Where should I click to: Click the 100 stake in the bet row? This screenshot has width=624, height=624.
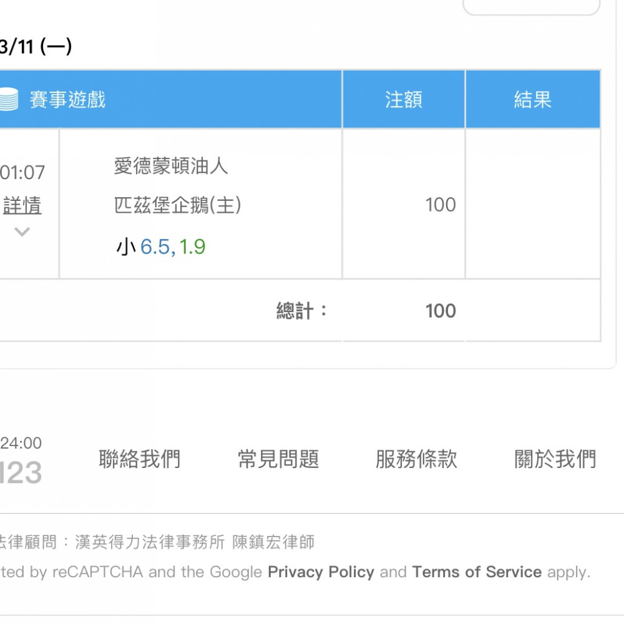[x=441, y=205]
